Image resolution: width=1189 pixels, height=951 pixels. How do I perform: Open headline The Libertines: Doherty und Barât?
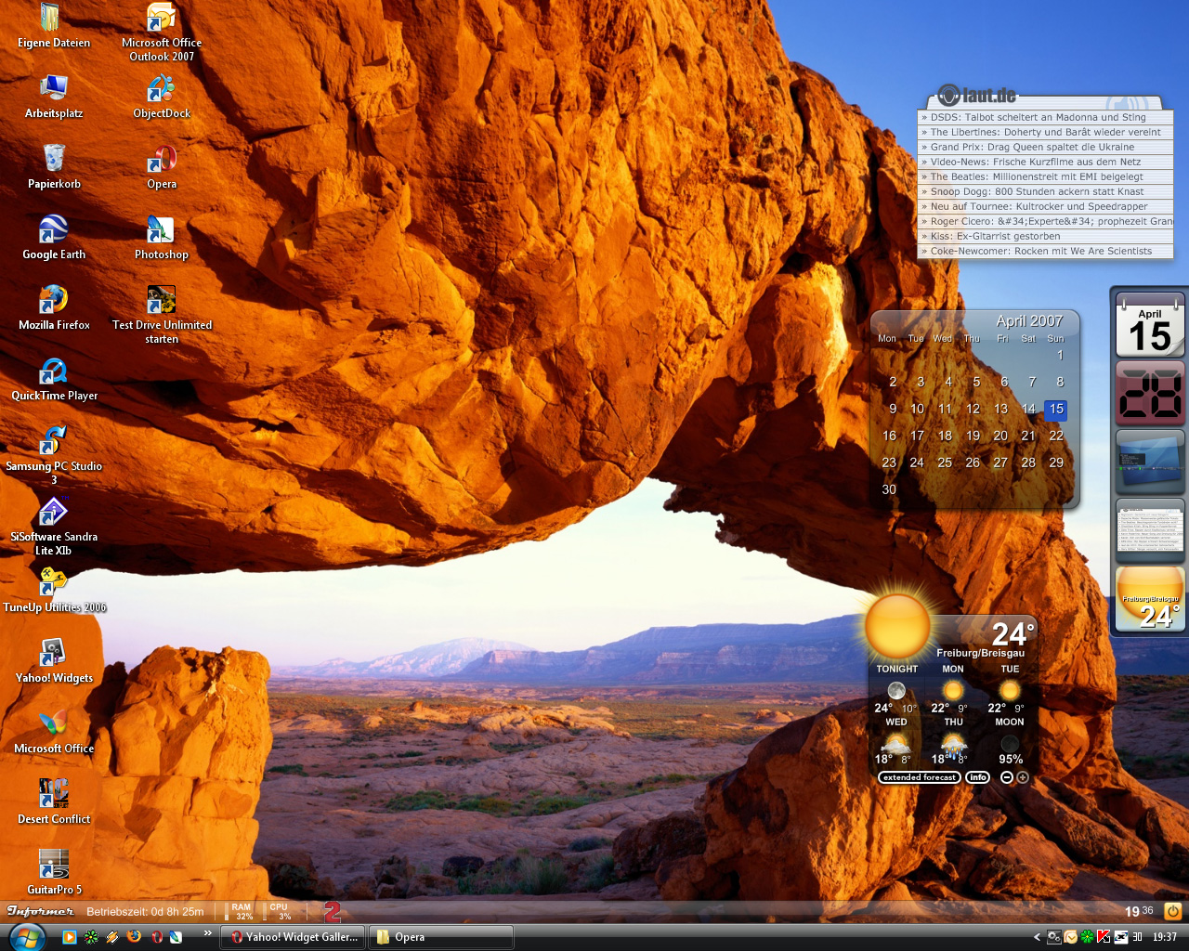point(1046,132)
